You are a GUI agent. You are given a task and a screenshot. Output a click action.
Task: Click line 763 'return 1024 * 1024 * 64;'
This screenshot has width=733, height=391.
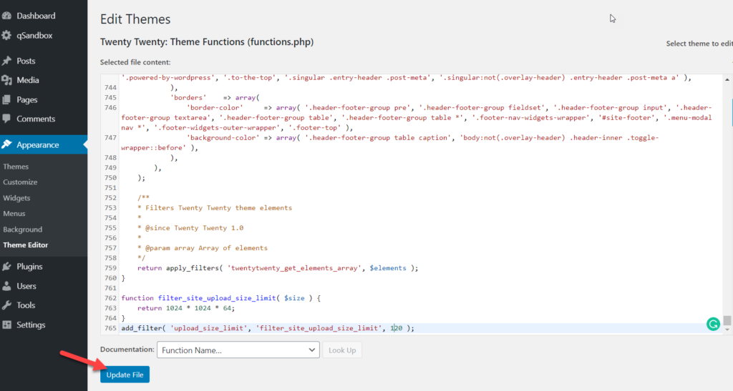click(186, 308)
